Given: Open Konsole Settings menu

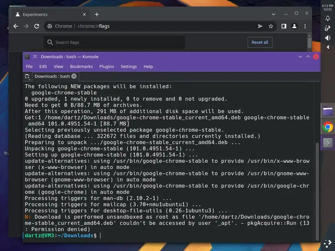Looking at the screenshot, I should pyautogui.click(x=129, y=66).
